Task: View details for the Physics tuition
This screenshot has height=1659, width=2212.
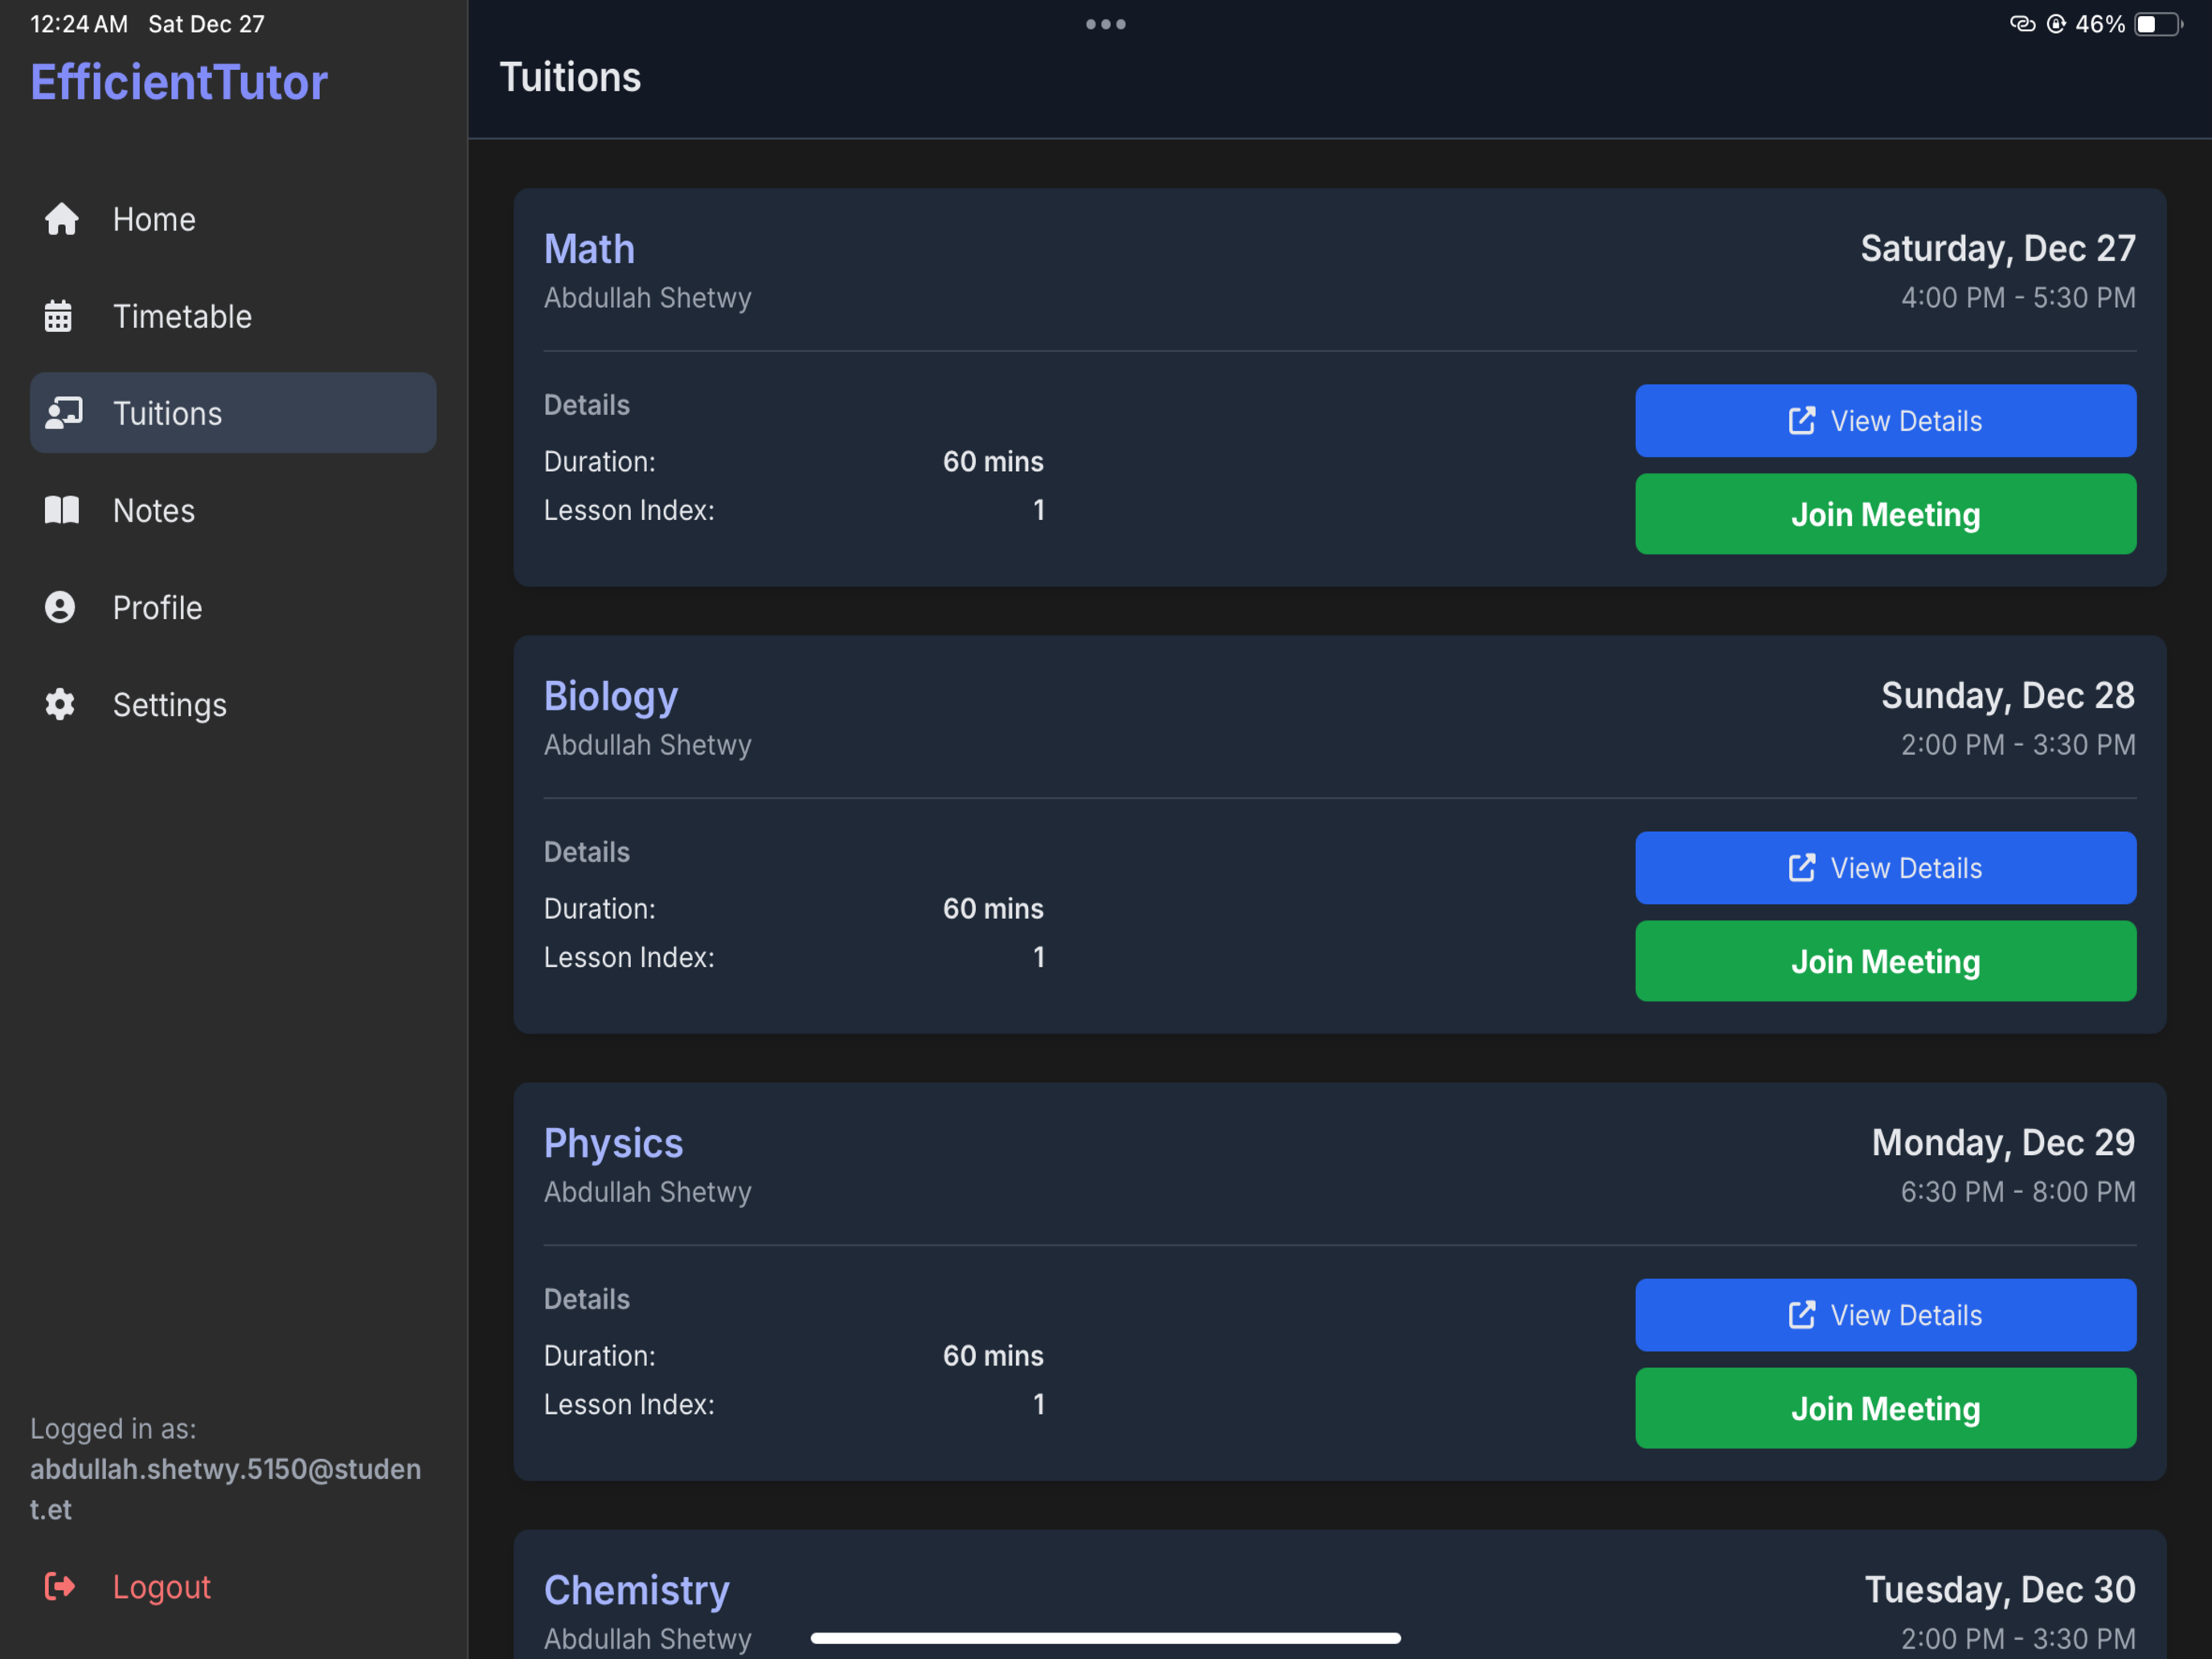Action: click(1886, 1315)
